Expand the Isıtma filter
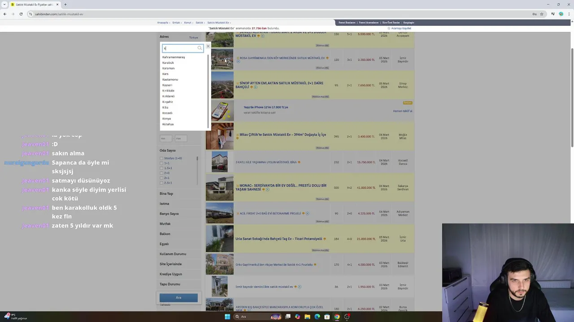574x322 pixels. pos(164,204)
